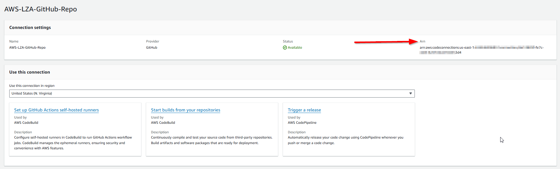
Task: Click the Available status text
Action: tap(295, 47)
